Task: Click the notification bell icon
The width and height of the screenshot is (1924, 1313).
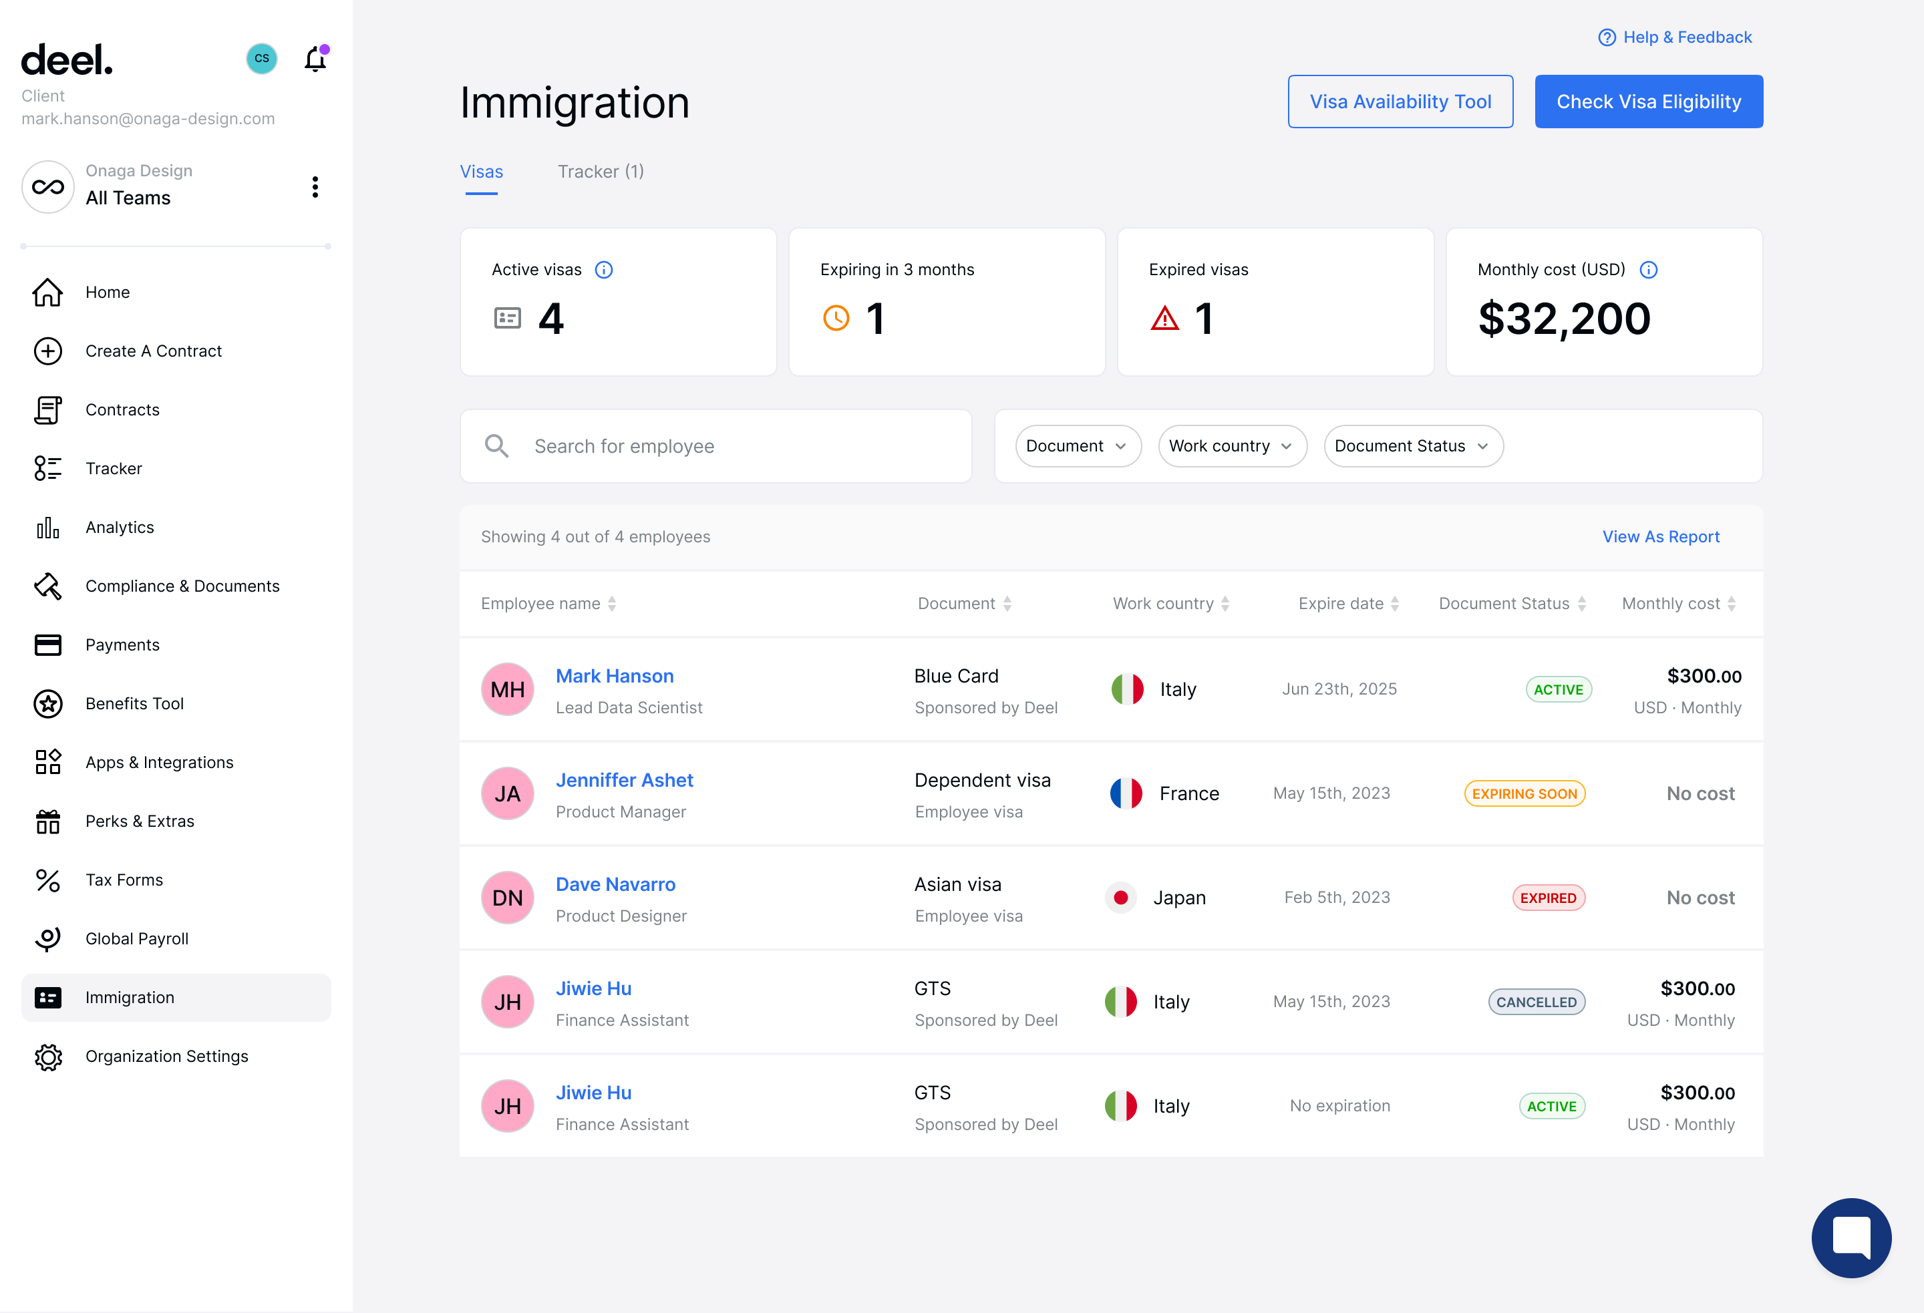Action: (x=315, y=59)
